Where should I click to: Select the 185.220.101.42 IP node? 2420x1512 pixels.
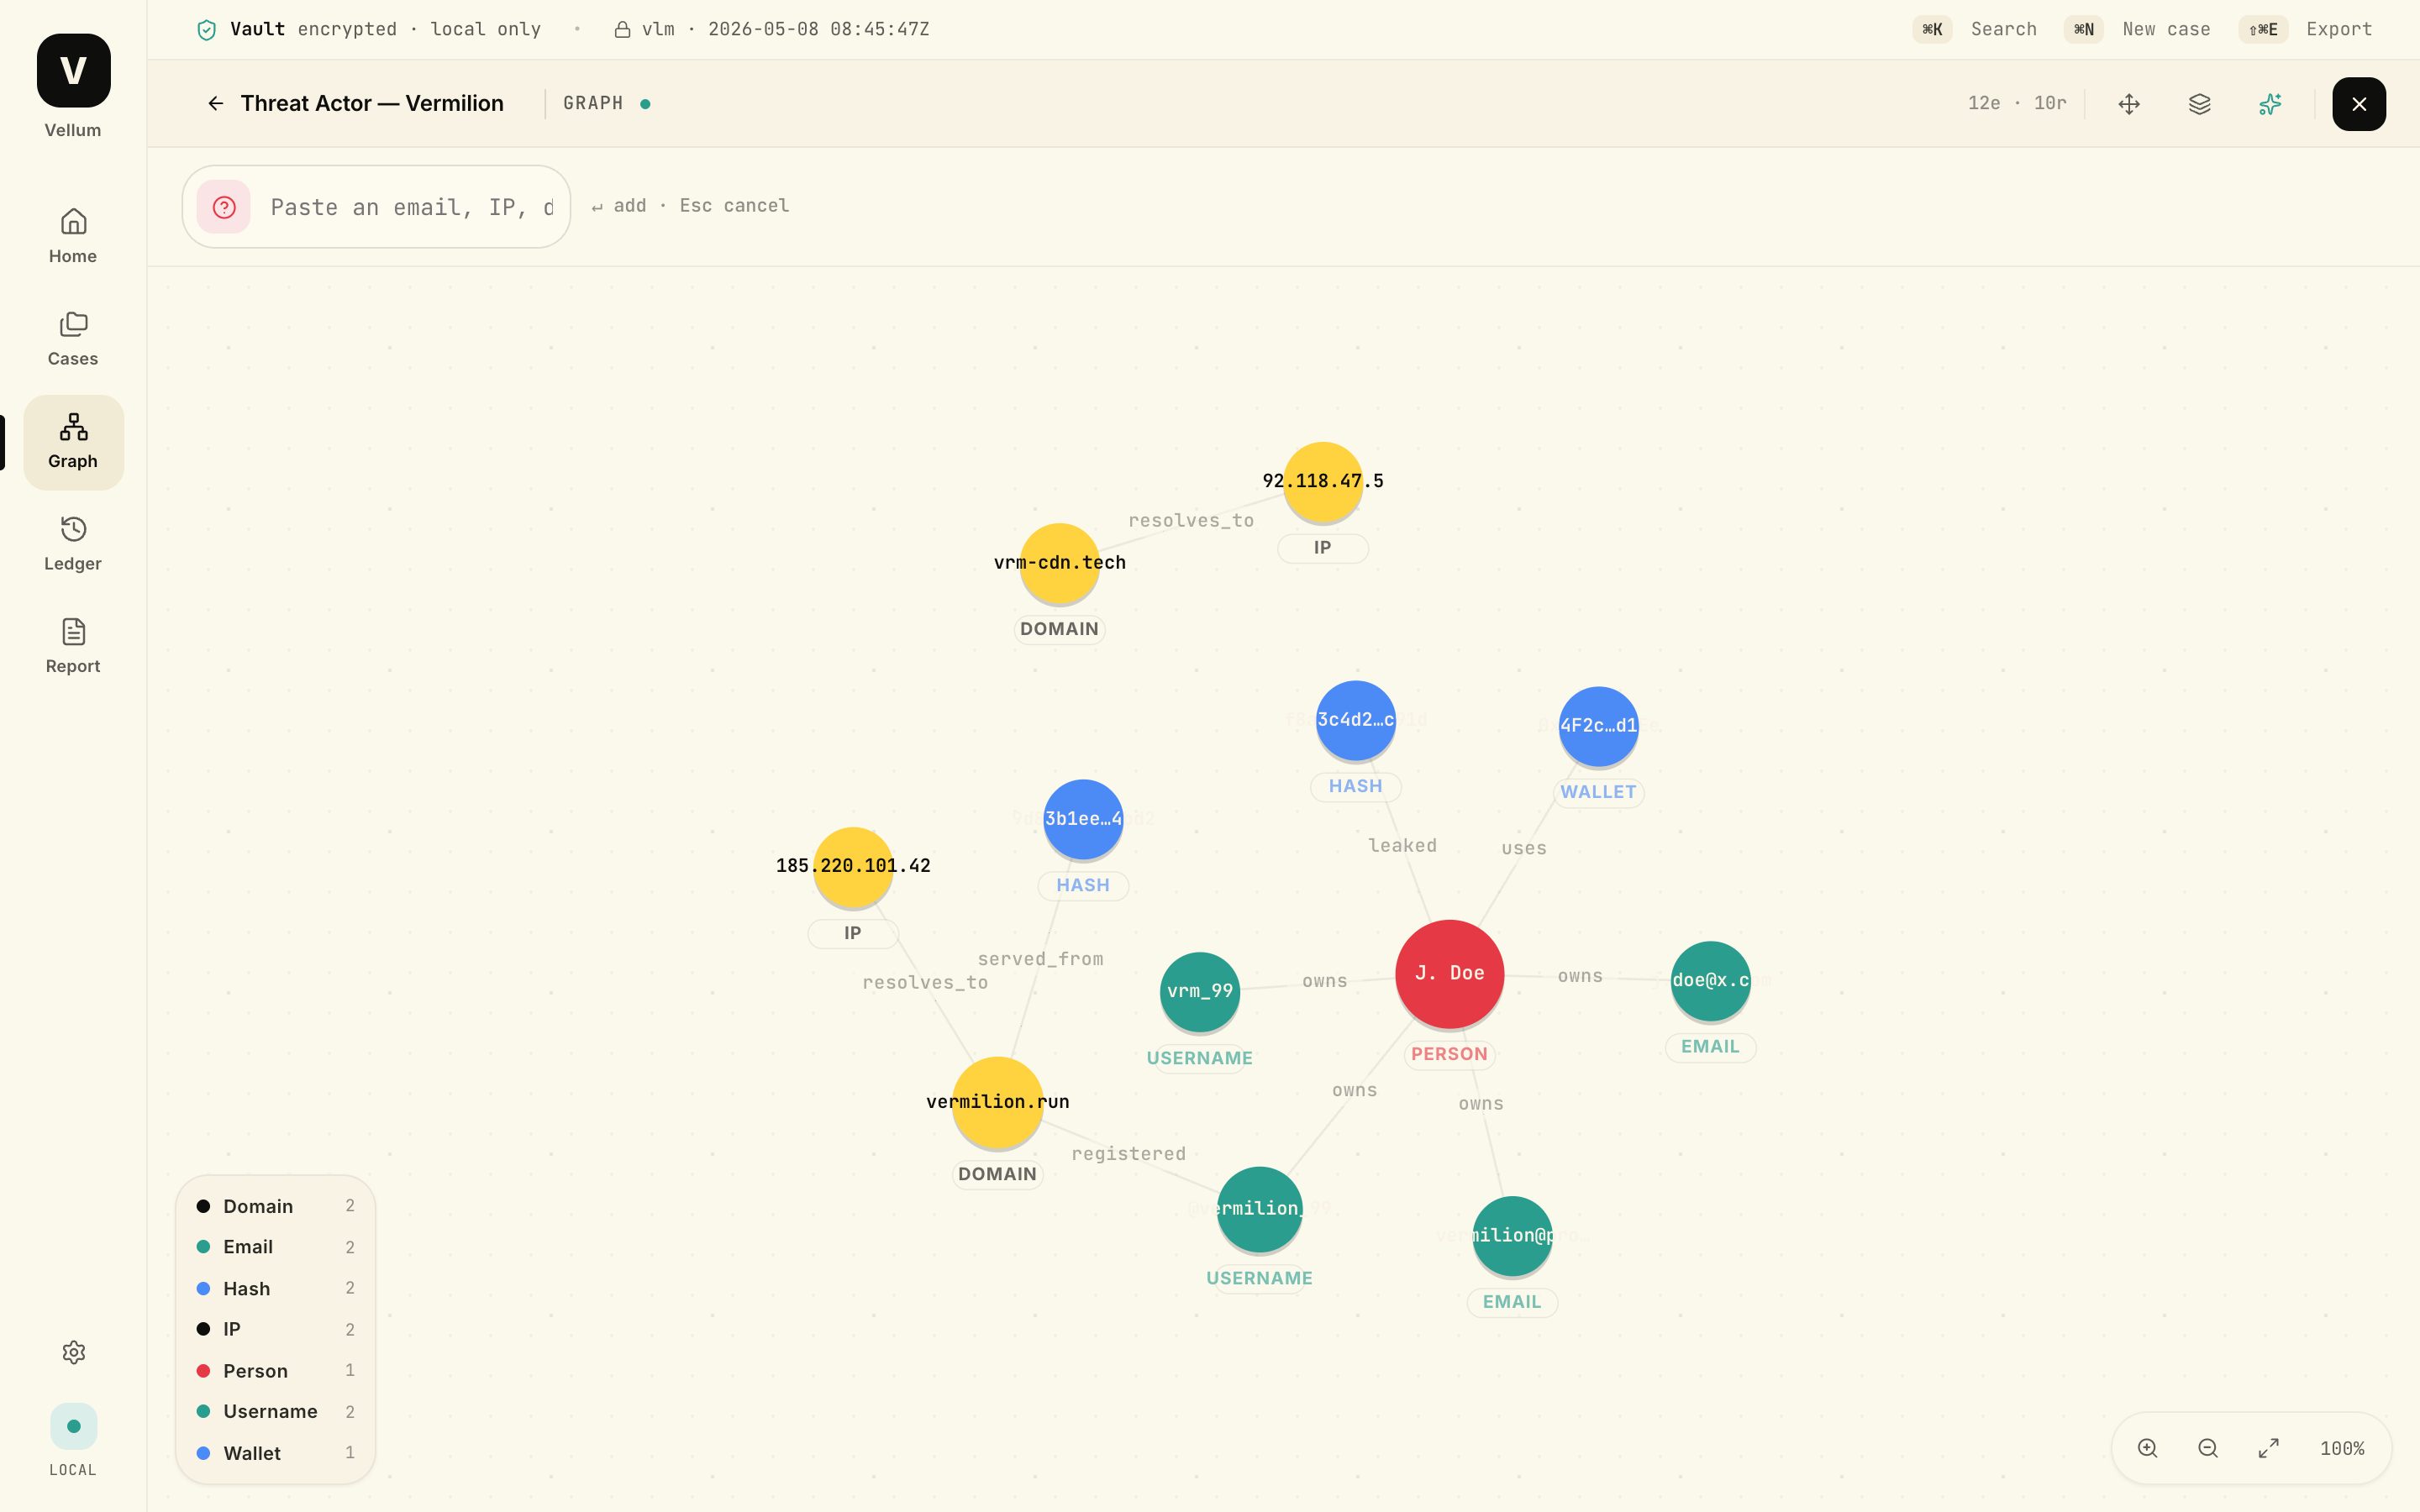(x=853, y=866)
